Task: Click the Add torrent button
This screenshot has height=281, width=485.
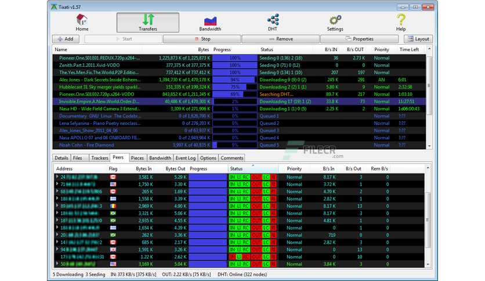Action: pos(66,39)
